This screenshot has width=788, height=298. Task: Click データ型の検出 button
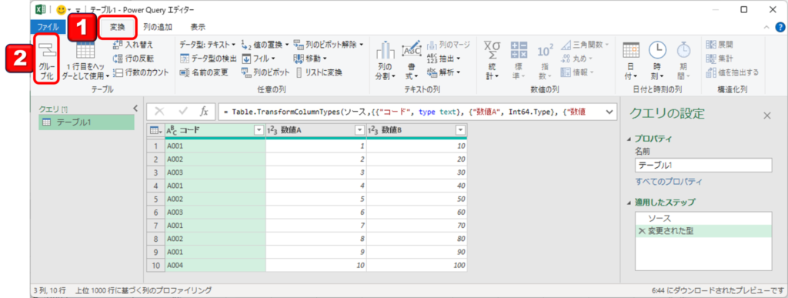208,59
